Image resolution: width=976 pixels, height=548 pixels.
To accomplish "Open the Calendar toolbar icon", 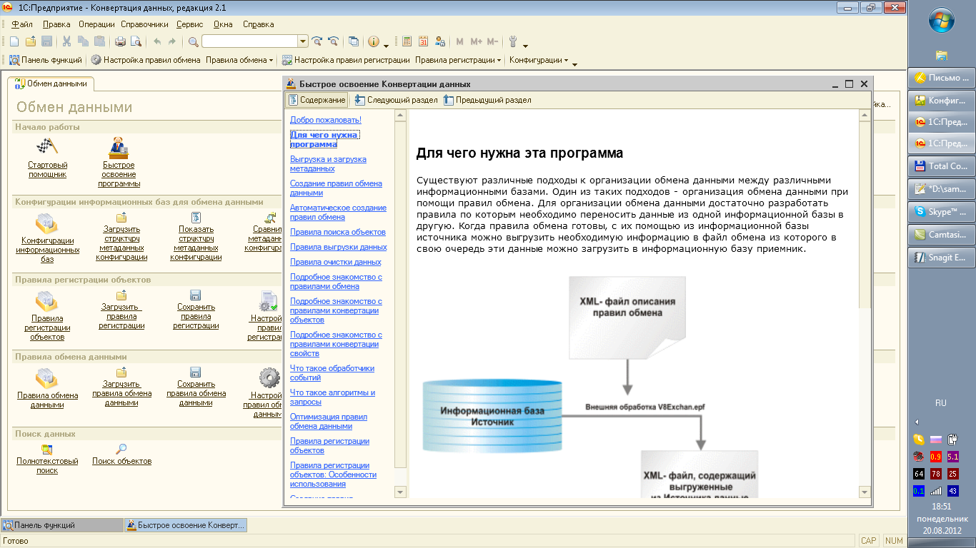I will click(x=423, y=42).
